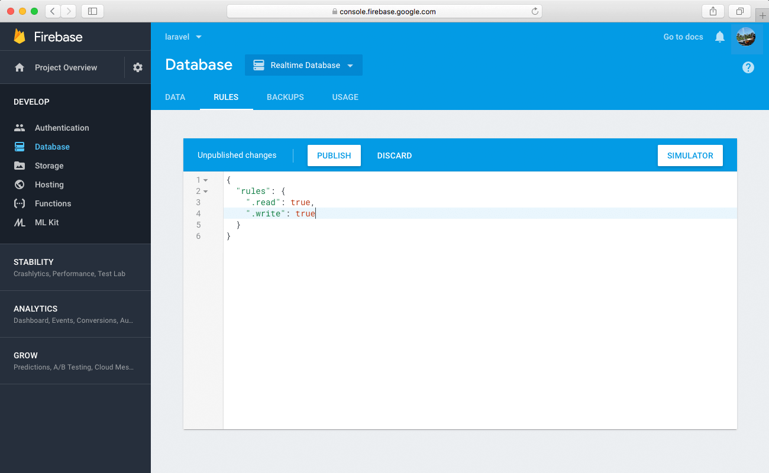
Task: Expand the Analytics section
Action: click(75, 314)
